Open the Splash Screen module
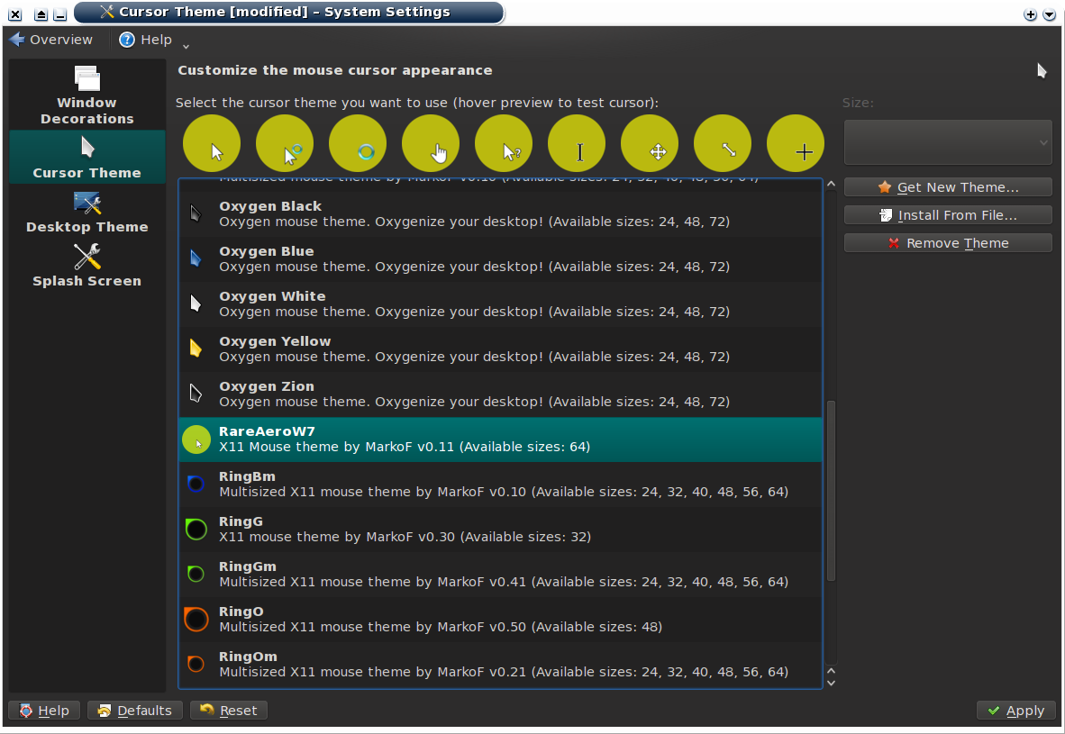The image size is (1065, 734). click(86, 266)
